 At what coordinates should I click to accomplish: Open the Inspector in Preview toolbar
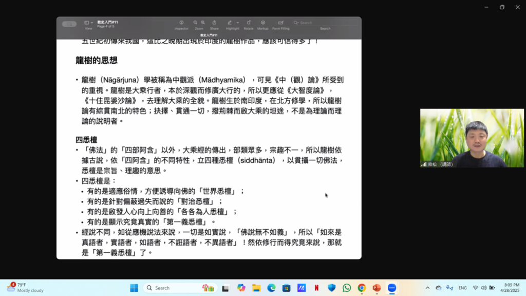point(181,23)
